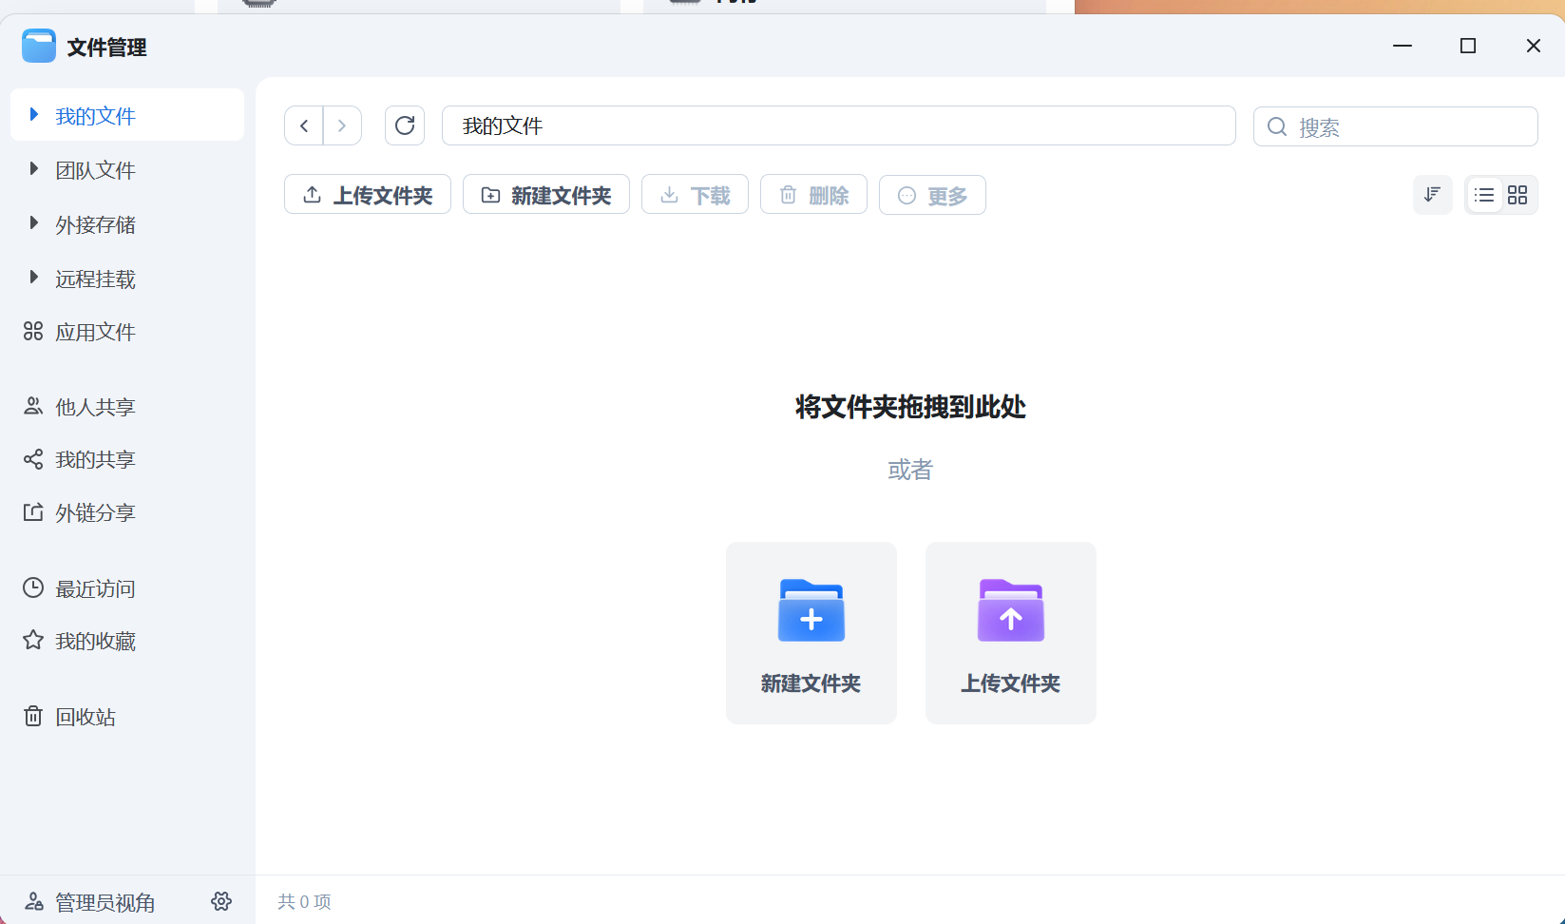
Task: Switch to grid view layout
Action: point(1517,195)
